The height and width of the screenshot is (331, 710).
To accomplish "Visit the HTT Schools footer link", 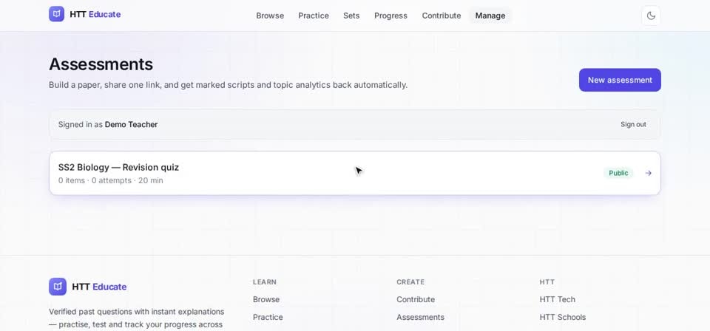I will pyautogui.click(x=562, y=317).
